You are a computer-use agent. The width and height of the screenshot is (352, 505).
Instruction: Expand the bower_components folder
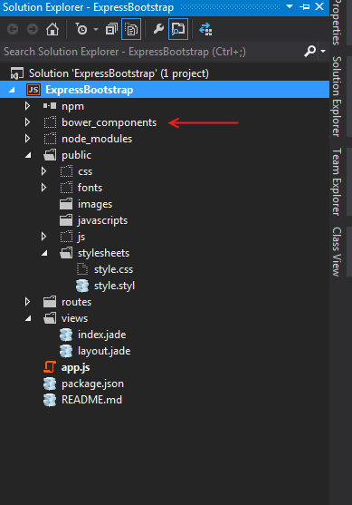pyautogui.click(x=28, y=122)
